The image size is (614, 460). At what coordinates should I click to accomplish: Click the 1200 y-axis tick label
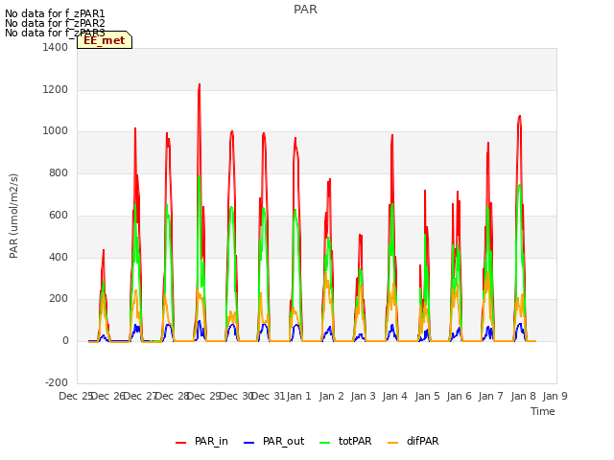tap(56, 89)
